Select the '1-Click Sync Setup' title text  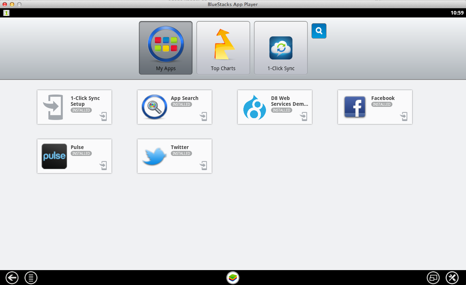85,101
